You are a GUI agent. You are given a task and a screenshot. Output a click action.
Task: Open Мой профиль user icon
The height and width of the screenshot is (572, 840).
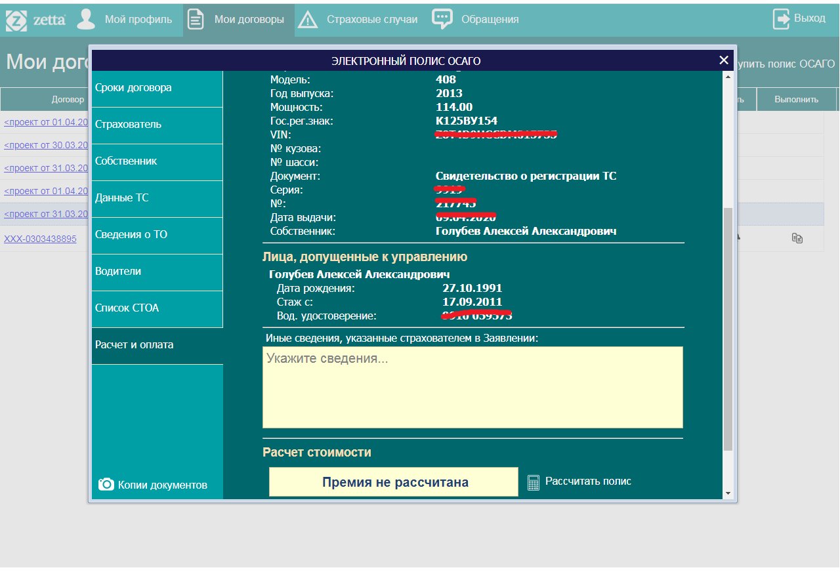pos(87,19)
